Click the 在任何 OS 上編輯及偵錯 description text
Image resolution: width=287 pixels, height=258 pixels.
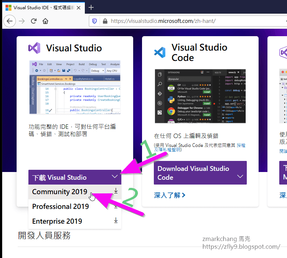click(186, 136)
